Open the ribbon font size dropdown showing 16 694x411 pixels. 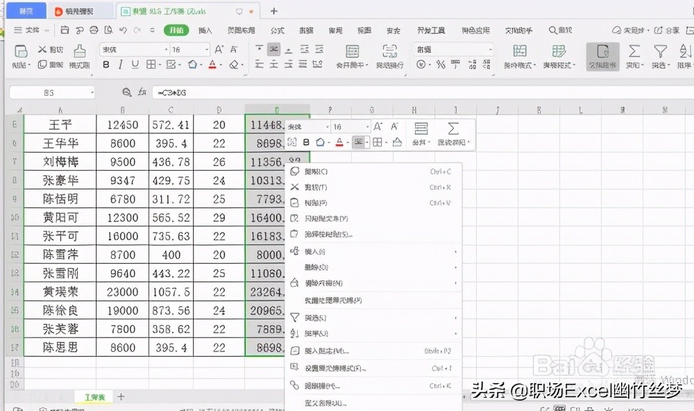(x=207, y=49)
